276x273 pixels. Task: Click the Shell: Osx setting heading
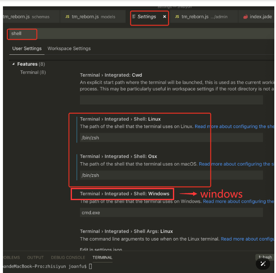[119, 156]
